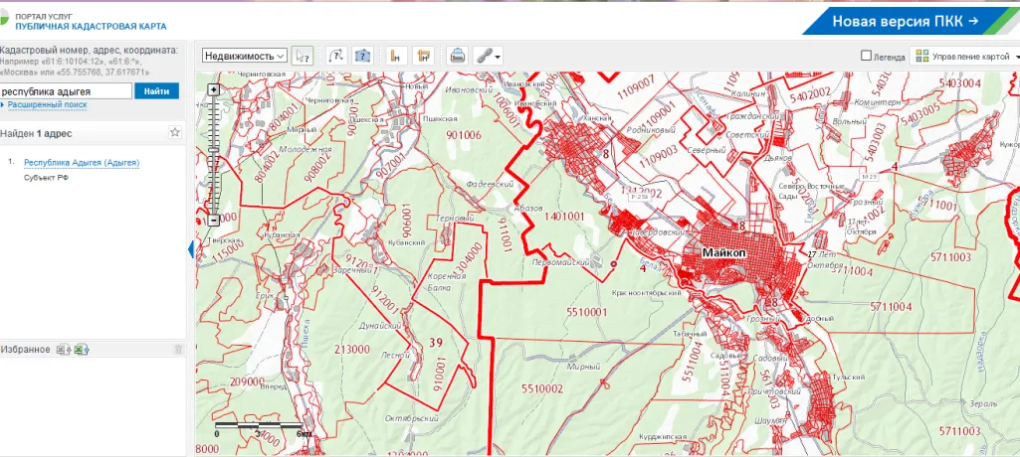
Task: Activate the identify along path tool
Action: [x=336, y=56]
